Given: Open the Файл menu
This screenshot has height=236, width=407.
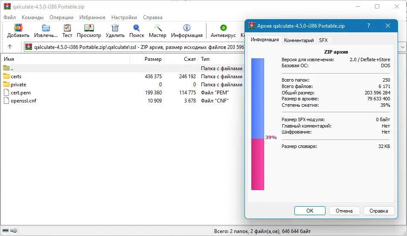Looking at the screenshot, I should 10,17.
